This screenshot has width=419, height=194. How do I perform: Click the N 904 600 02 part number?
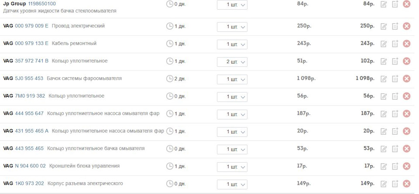pos(30,166)
